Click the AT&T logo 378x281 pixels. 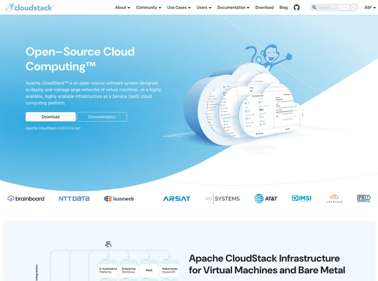(x=265, y=199)
